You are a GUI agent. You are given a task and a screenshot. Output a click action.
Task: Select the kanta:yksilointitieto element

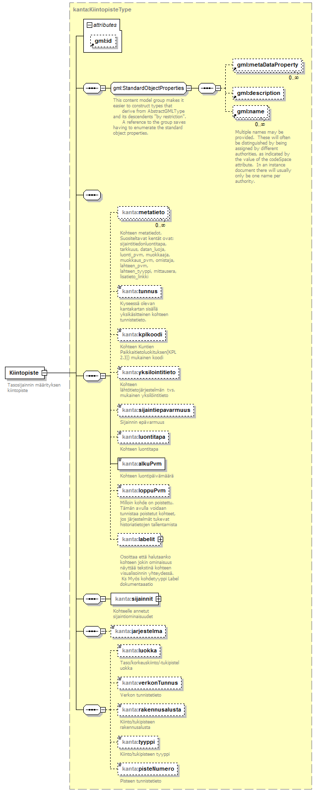coord(149,372)
